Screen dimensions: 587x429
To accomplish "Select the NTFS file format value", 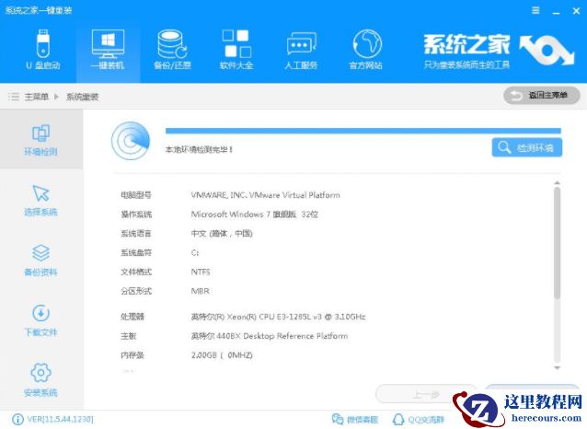I will [x=201, y=272].
